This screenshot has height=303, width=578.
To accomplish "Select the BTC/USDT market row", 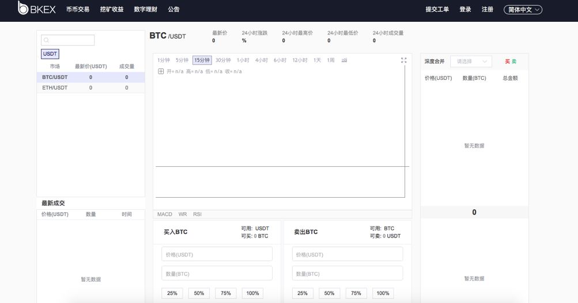I will [90, 77].
